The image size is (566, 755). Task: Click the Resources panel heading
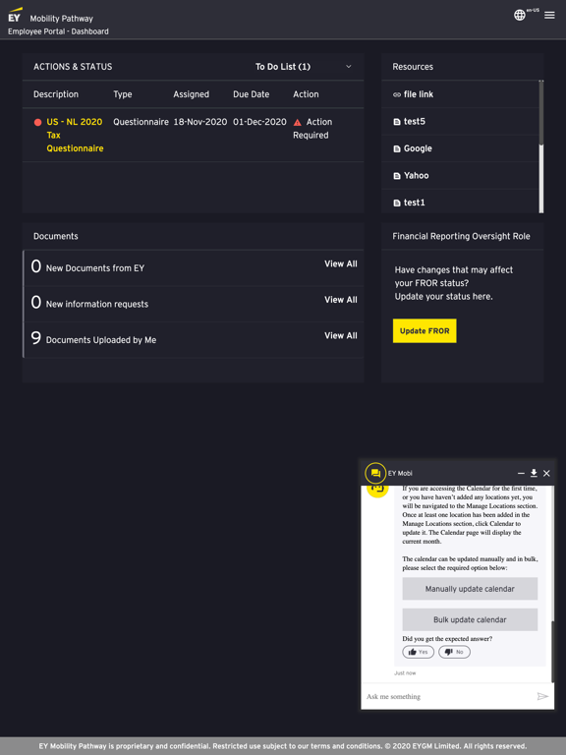point(413,67)
